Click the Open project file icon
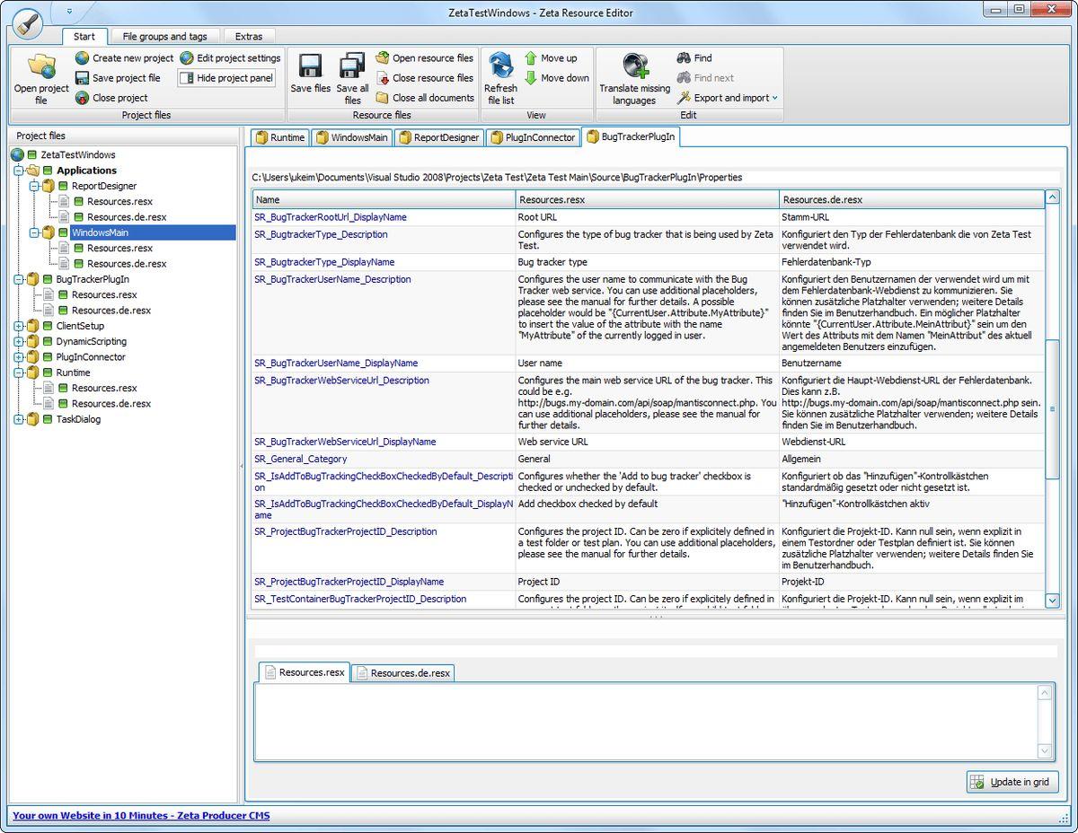Image resolution: width=1078 pixels, height=833 pixels. pos(41,67)
